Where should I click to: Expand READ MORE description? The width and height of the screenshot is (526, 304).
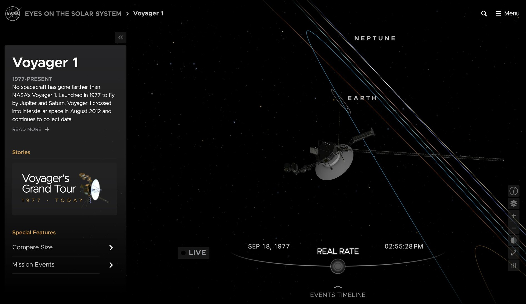[x=31, y=129]
